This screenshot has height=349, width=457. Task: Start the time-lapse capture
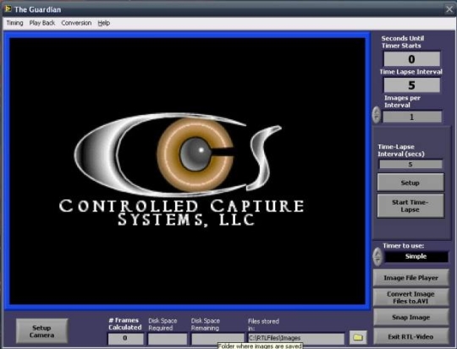pos(410,206)
